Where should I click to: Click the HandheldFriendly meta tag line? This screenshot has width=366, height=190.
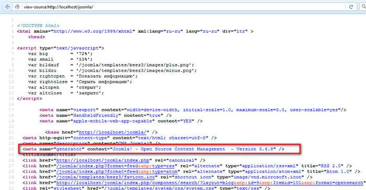(106, 116)
